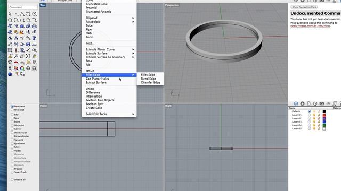Expand the Ellipsoid submenu arrow
The height and width of the screenshot is (191, 341).
click(133, 18)
